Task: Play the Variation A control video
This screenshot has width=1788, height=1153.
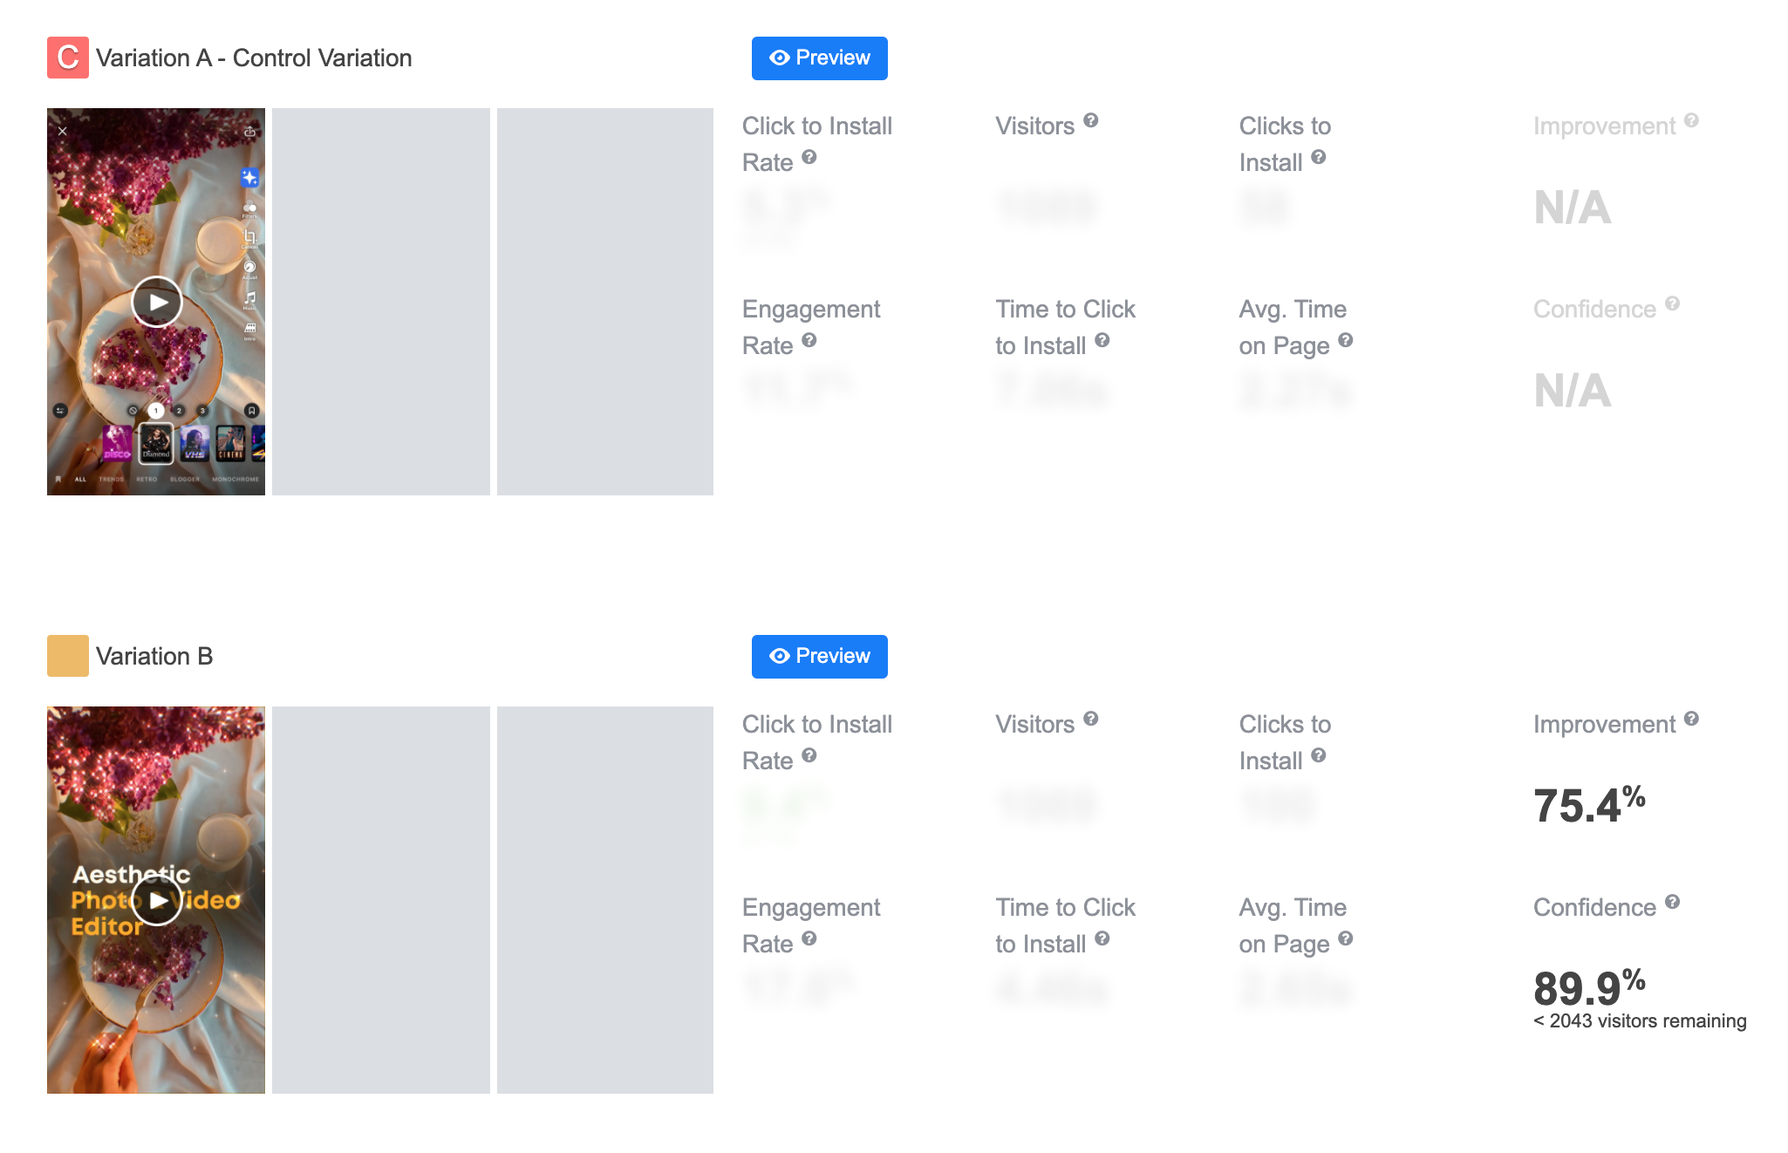Action: pos(157,302)
